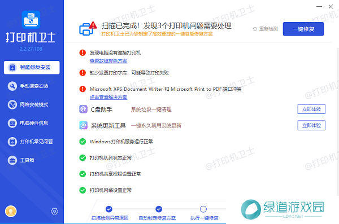The height and width of the screenshot is (224, 339).
Task: Click version number 2.2.27.108
Action: pyautogui.click(x=31, y=49)
